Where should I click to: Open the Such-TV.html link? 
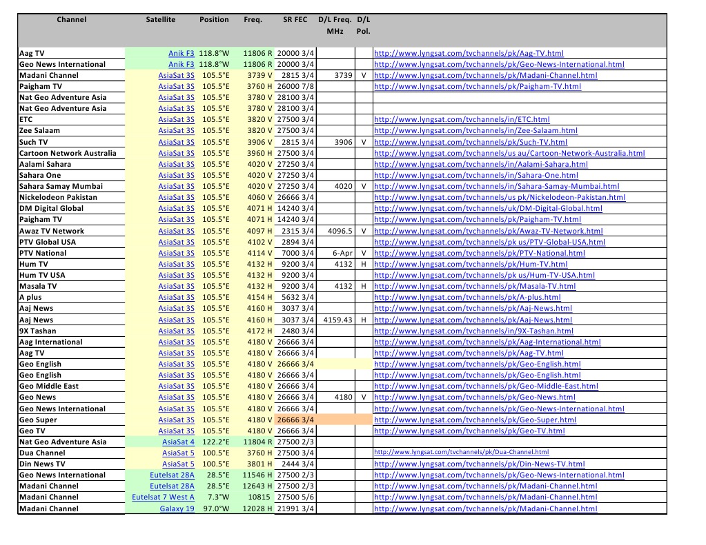click(x=471, y=142)
